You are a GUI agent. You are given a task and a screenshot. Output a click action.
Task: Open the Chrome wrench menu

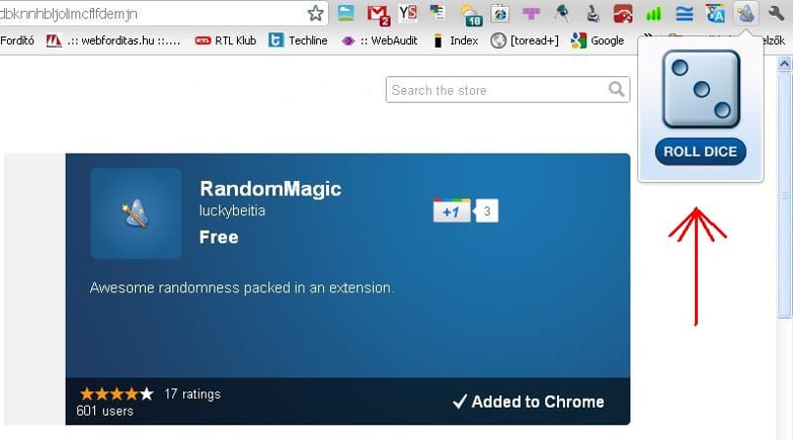point(775,13)
